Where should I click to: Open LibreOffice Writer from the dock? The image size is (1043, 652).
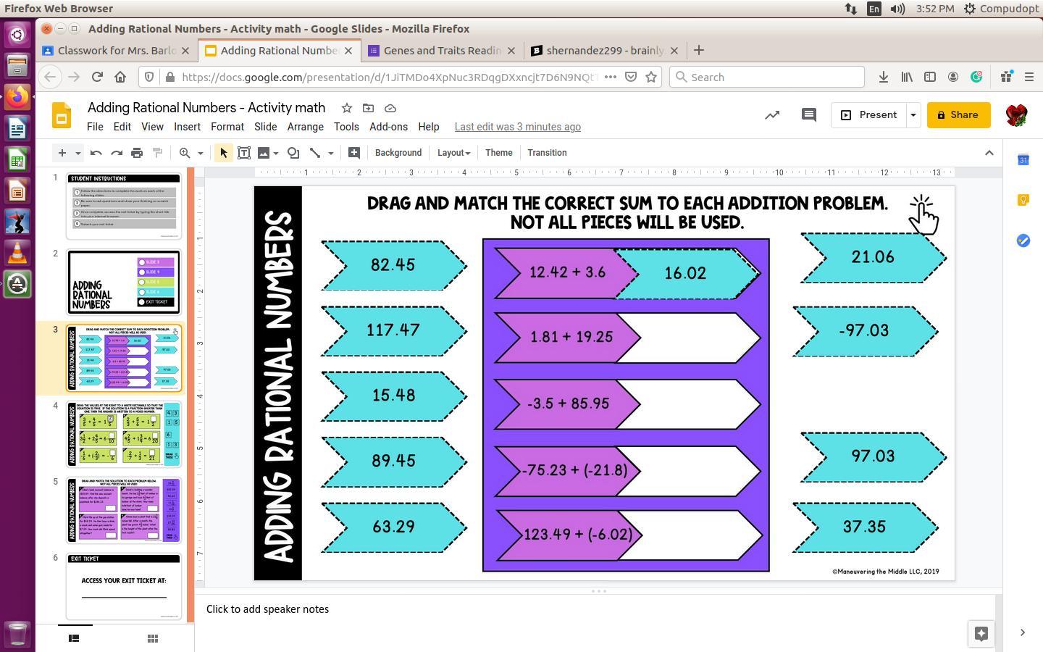[x=17, y=129]
